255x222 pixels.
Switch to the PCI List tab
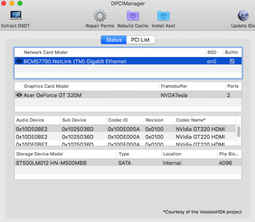pyautogui.click(x=141, y=40)
